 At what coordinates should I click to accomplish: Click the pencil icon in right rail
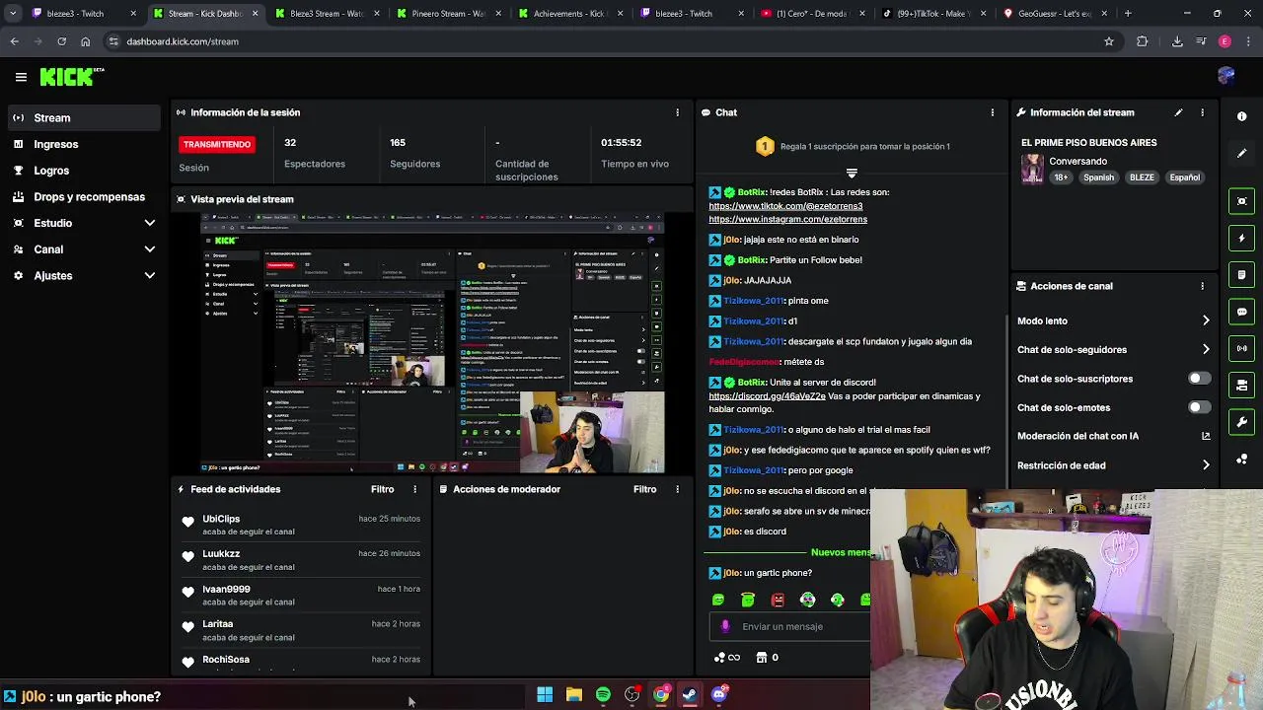1242,154
